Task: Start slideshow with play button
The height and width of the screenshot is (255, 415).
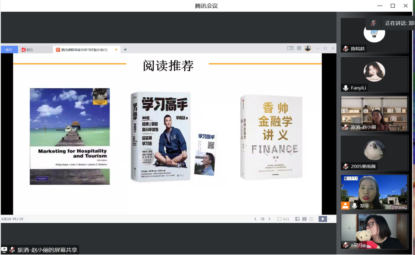Action: pyautogui.click(x=322, y=219)
